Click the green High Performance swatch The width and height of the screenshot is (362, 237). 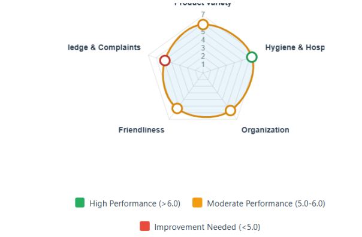(80, 203)
